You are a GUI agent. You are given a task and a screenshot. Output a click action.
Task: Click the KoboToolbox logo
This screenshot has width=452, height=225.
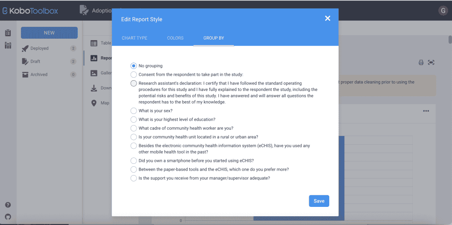[x=30, y=10]
